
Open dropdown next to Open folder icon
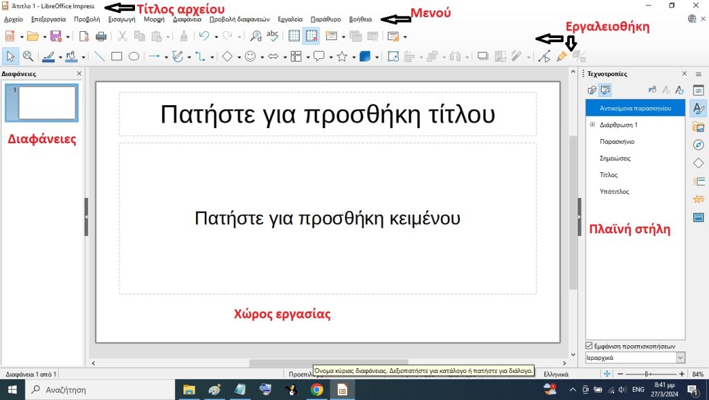(44, 37)
